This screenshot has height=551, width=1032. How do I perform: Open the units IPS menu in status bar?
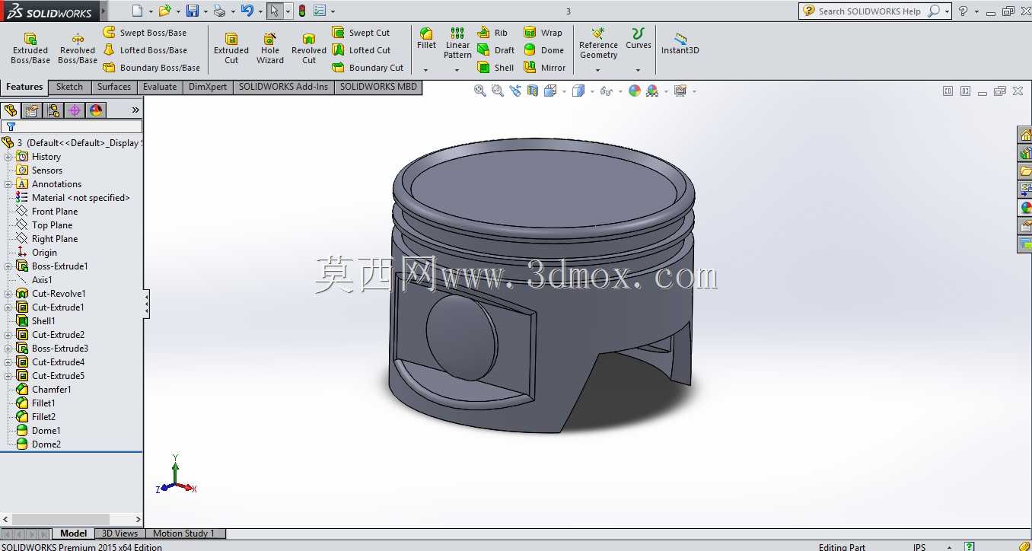click(x=920, y=546)
